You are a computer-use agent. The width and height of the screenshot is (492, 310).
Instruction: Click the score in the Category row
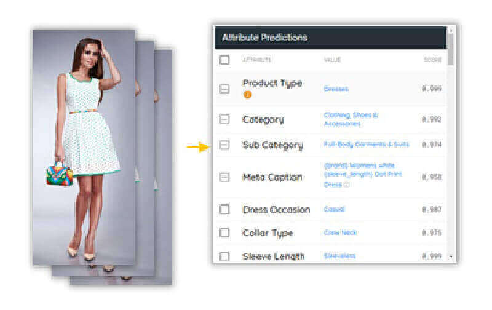pos(432,119)
